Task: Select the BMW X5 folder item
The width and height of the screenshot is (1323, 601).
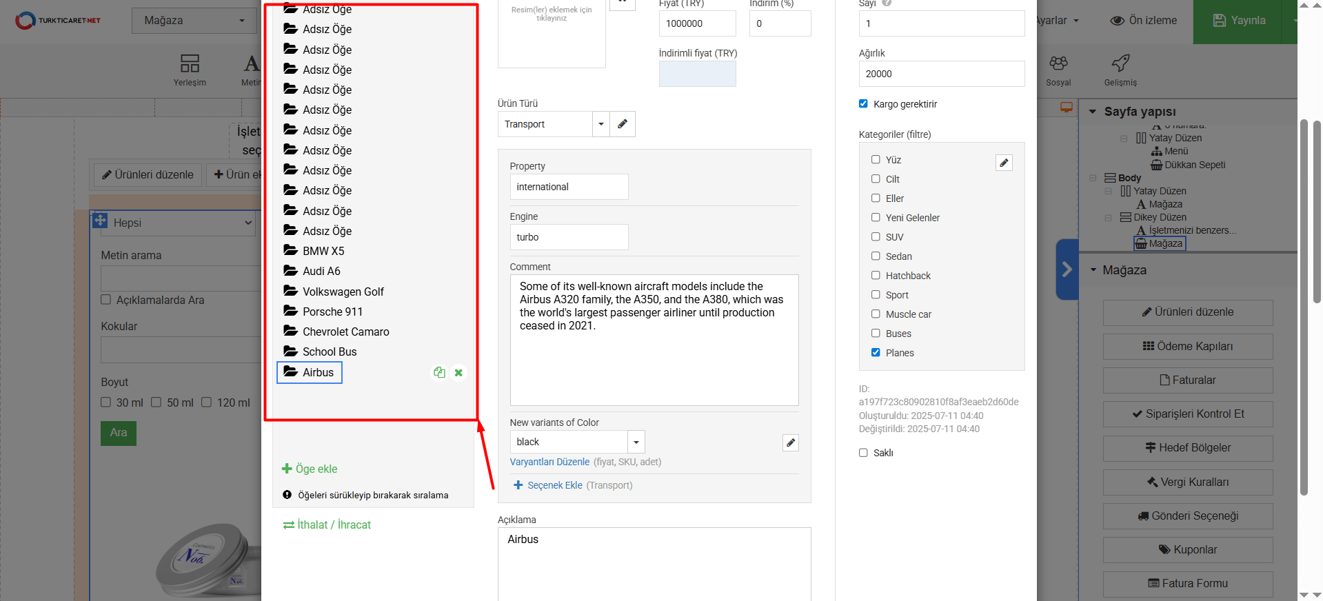Action: pyautogui.click(x=314, y=251)
